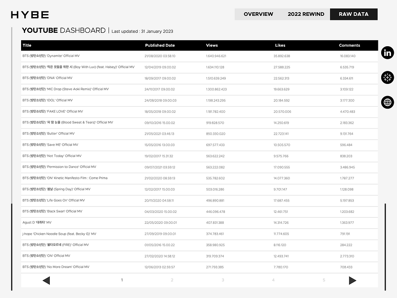Click published date 12/06/2013 02.59.57

[160, 267]
